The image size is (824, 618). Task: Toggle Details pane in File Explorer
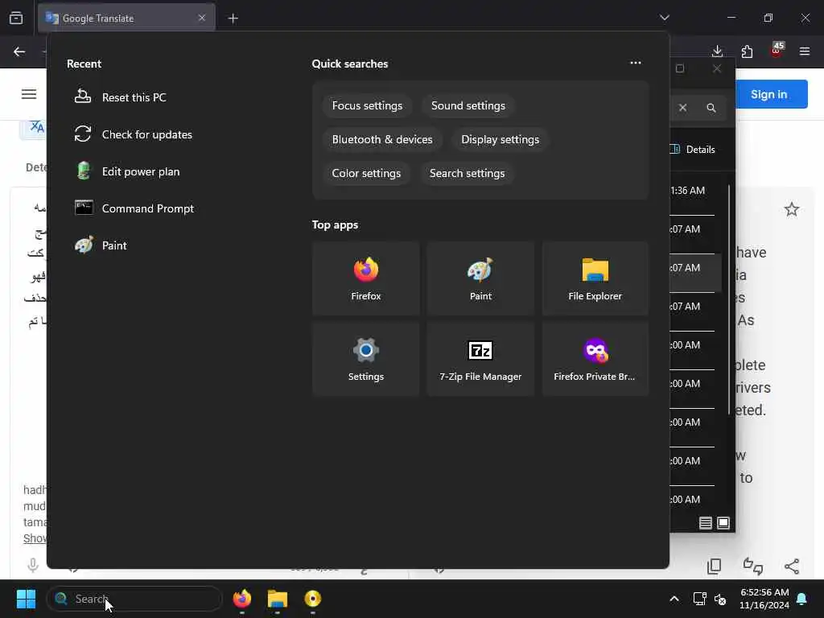[694, 149]
